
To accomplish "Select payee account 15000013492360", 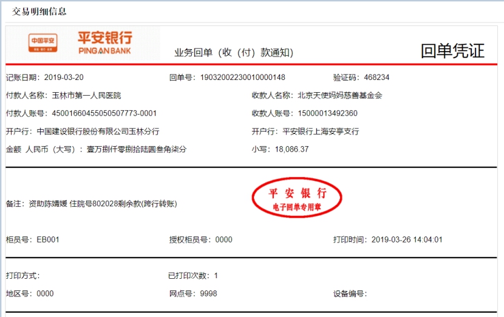I will click(327, 113).
